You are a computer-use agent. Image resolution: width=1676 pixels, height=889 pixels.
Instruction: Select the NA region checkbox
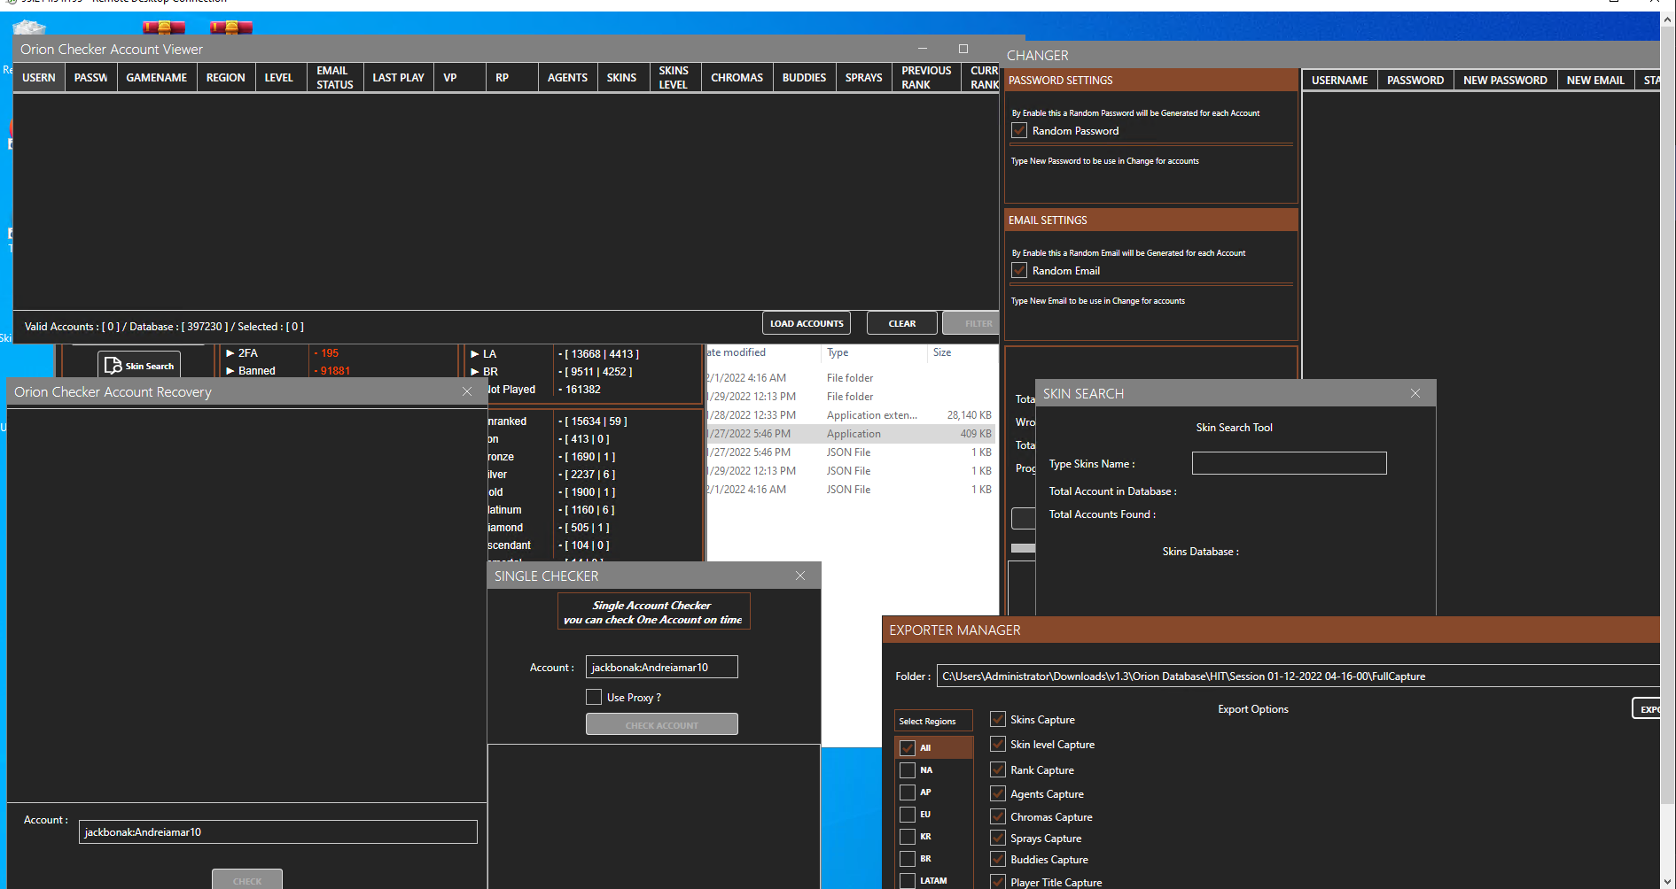(908, 769)
